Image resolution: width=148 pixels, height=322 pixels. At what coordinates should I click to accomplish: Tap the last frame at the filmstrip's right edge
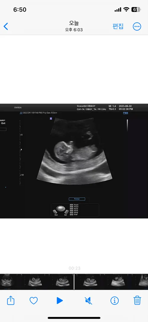tap(143, 282)
